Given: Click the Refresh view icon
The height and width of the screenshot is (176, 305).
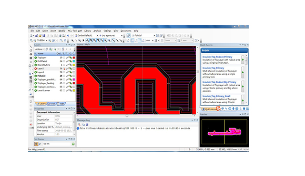Looking at the screenshot, I should 65,40.
